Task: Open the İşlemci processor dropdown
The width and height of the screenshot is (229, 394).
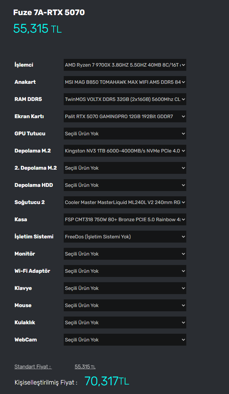Action: (125, 65)
